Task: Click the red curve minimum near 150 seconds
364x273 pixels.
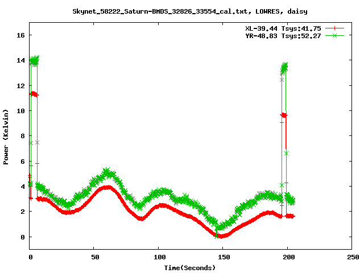Action: [221, 236]
